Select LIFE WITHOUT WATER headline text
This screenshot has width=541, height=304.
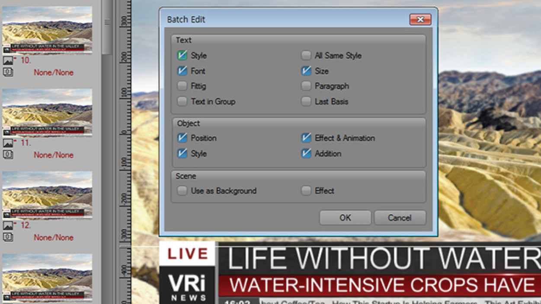(383, 259)
